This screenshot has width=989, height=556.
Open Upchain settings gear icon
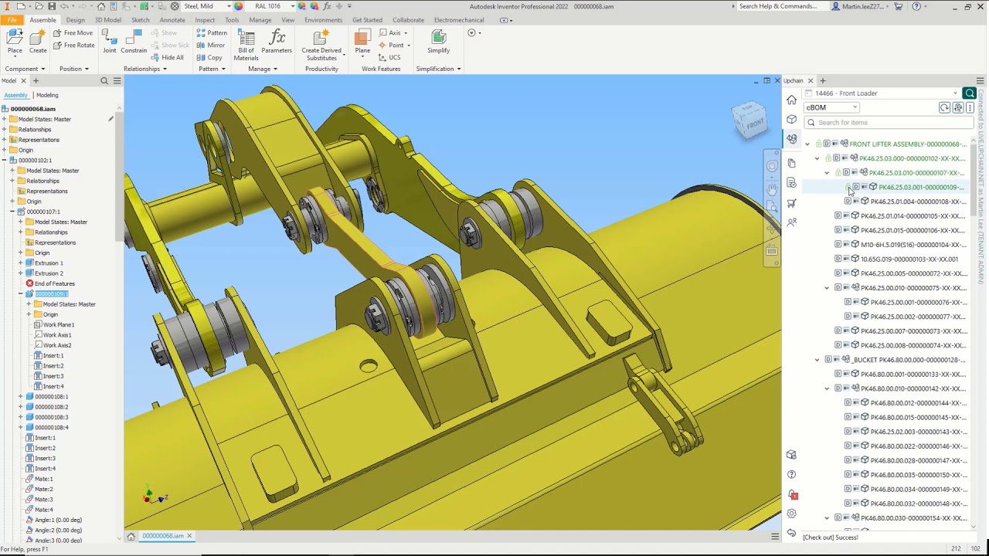tap(791, 514)
